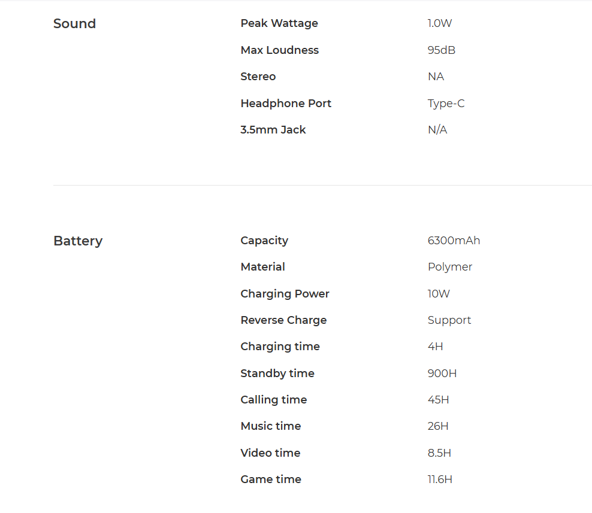
Task: Click the Video time label
Action: click(x=270, y=453)
